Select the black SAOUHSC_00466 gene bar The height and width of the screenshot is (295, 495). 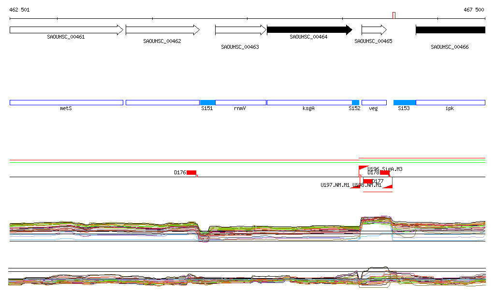coord(450,30)
